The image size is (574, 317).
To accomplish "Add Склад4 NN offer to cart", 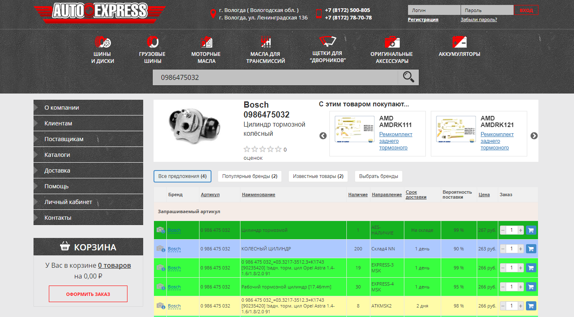I will [x=531, y=249].
